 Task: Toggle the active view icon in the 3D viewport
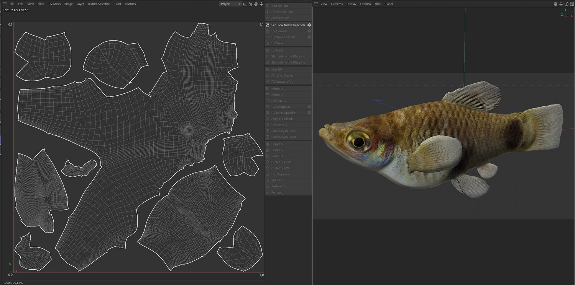(x=571, y=4)
